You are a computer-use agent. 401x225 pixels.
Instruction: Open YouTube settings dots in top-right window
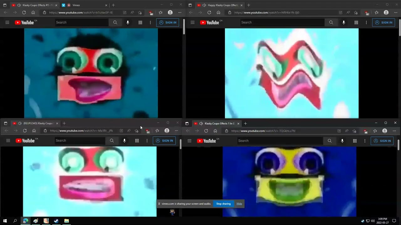pos(366,22)
